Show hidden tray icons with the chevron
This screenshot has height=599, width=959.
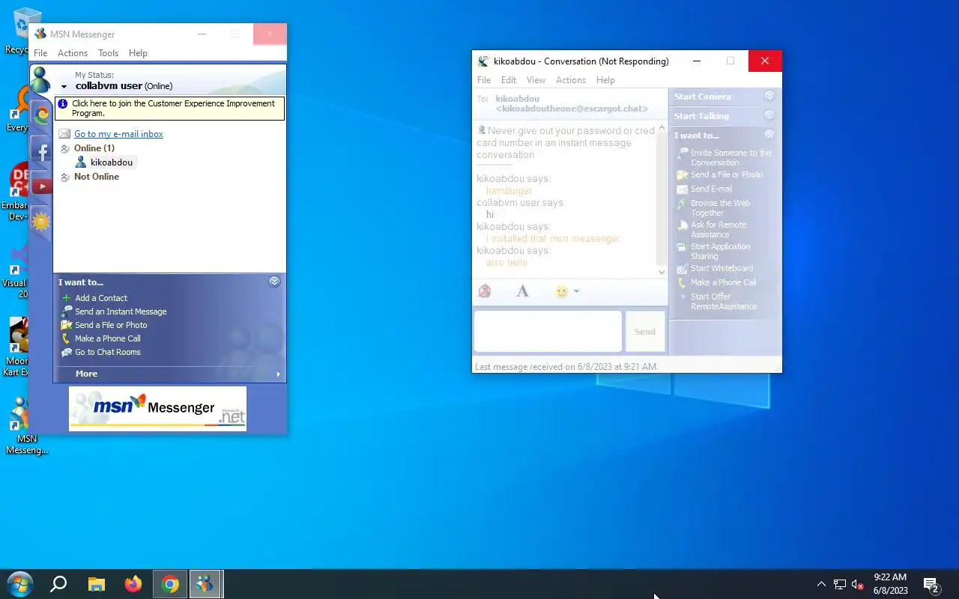pos(821,584)
